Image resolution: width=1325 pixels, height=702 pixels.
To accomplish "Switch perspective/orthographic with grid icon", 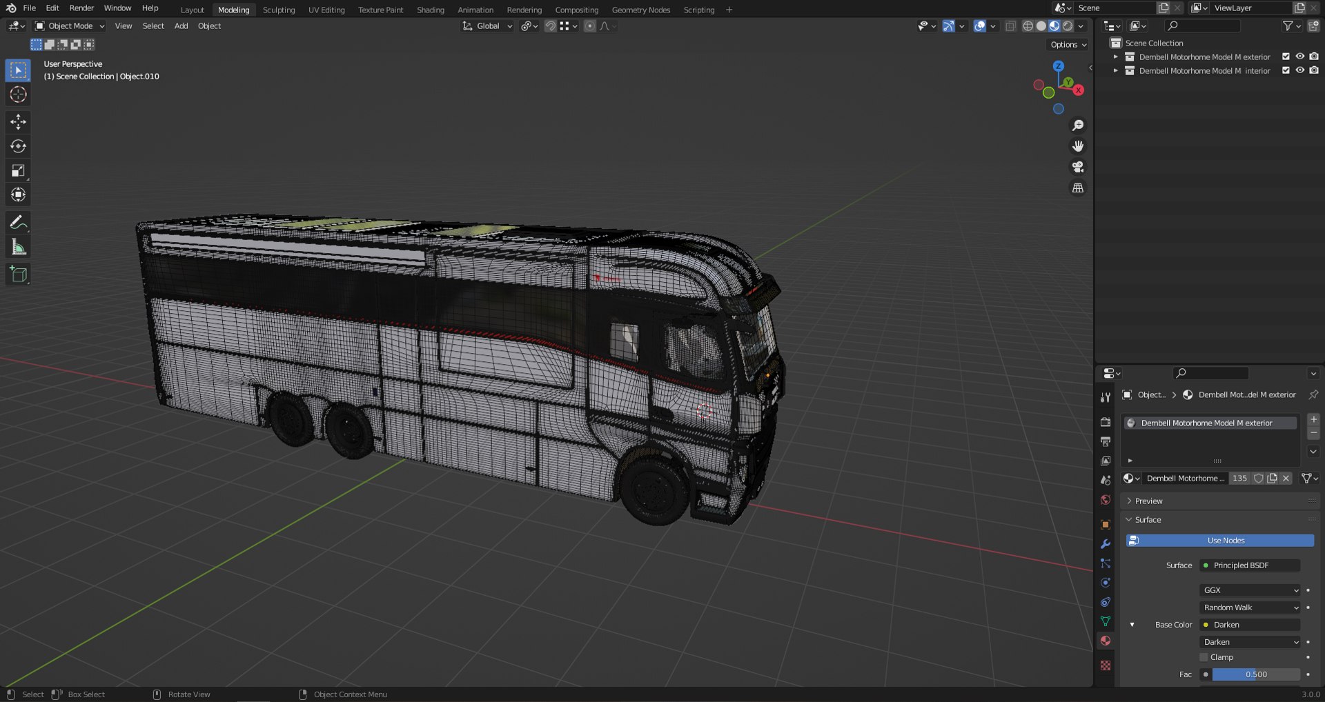I will (x=1078, y=188).
